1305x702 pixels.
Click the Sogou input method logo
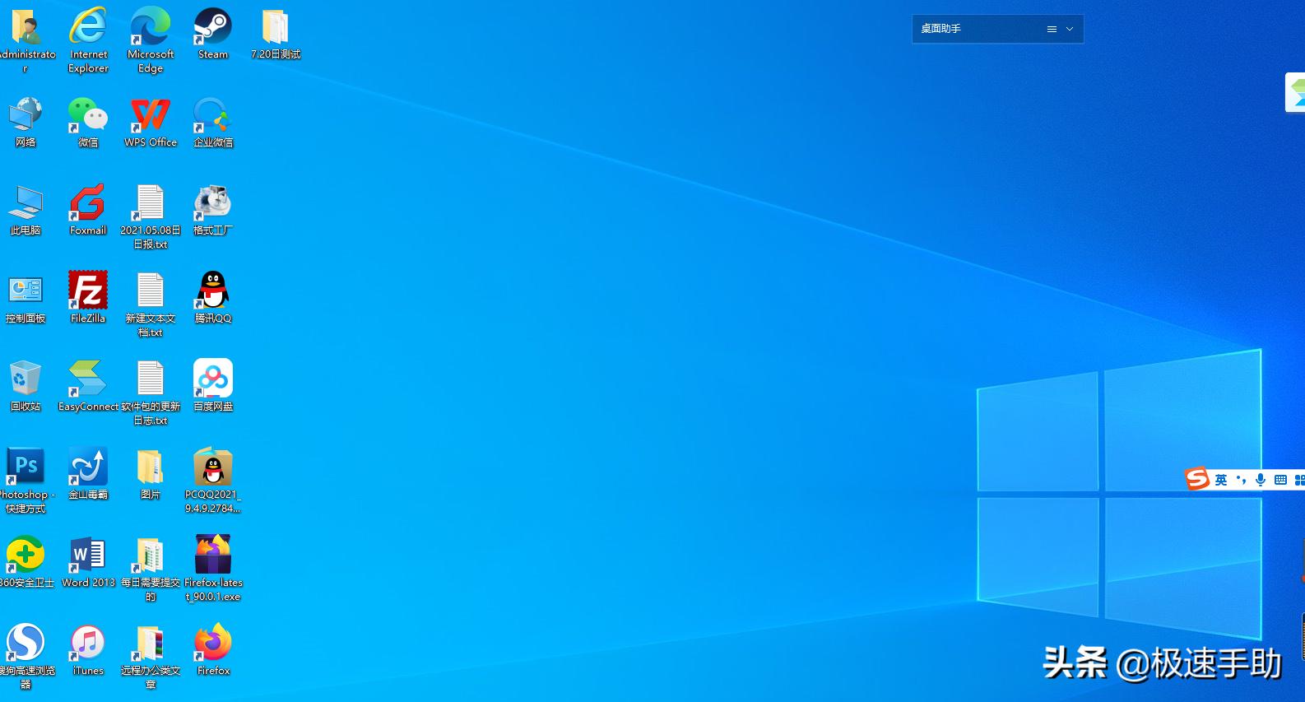(1197, 478)
